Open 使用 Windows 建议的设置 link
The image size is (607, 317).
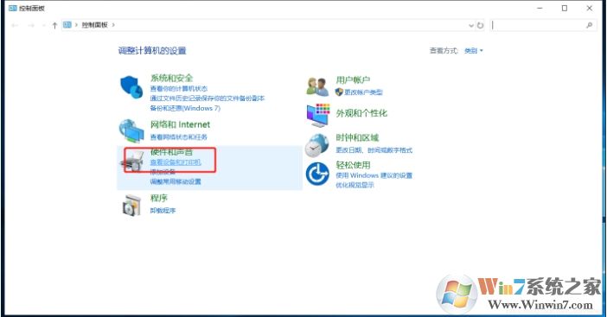(x=374, y=175)
